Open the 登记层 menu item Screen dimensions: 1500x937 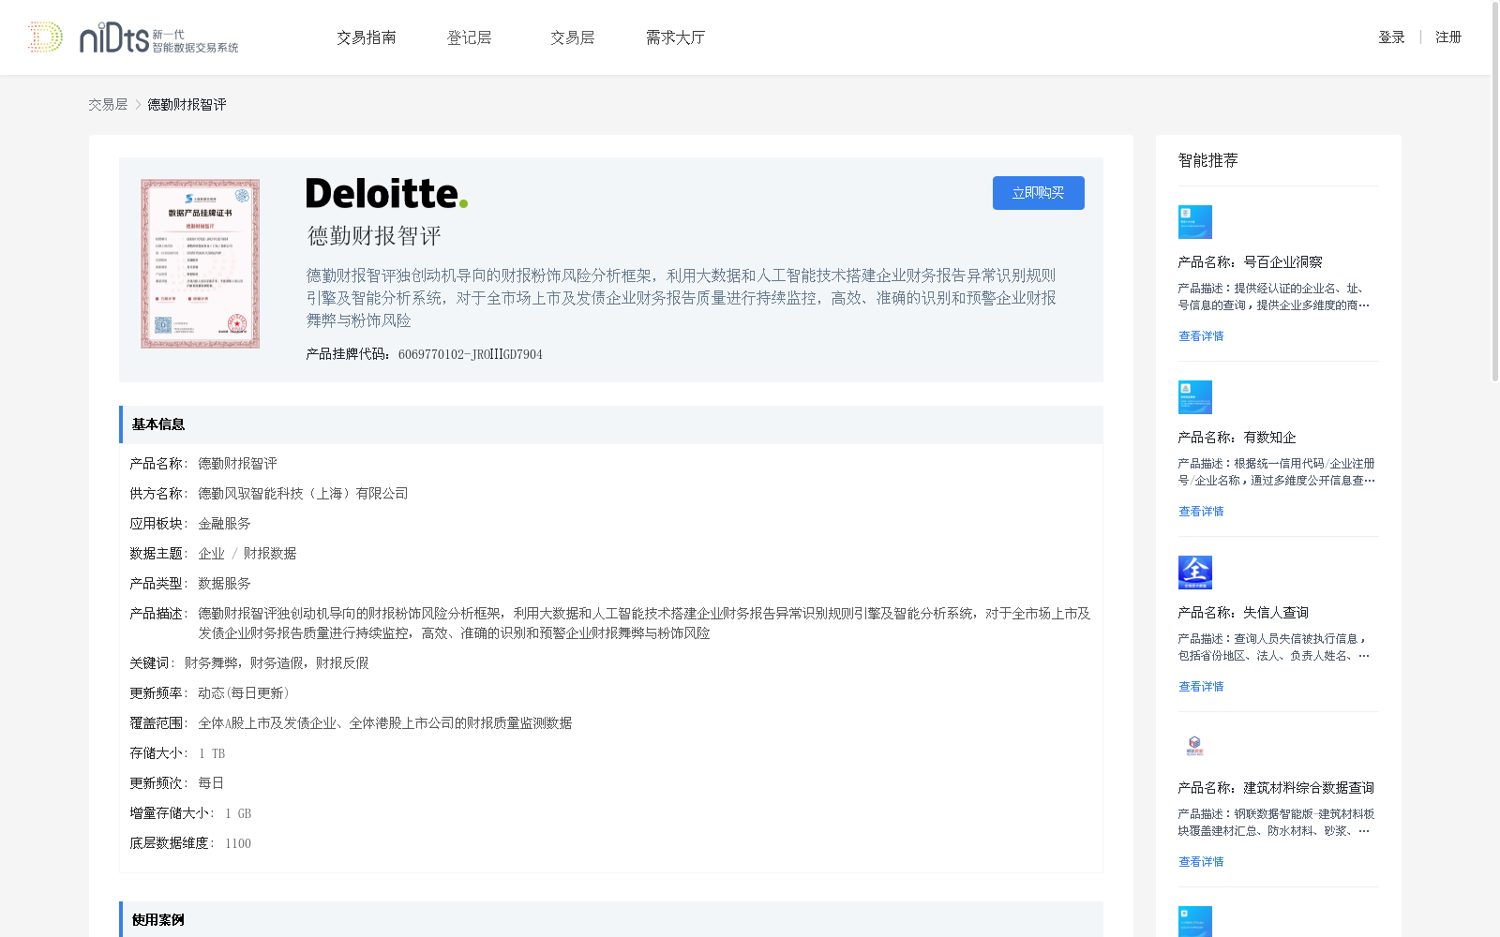(470, 37)
